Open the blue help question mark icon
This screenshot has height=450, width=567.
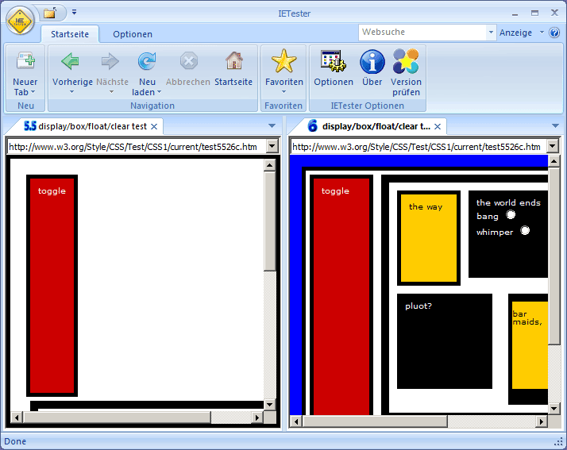554,33
